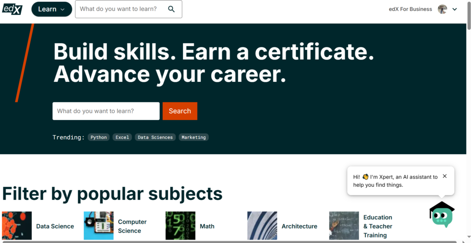Close the Xpert assistant greeting bubble
The width and height of the screenshot is (471, 243).
[x=445, y=176]
